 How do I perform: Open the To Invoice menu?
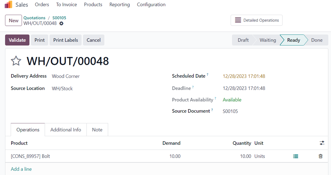(x=67, y=5)
